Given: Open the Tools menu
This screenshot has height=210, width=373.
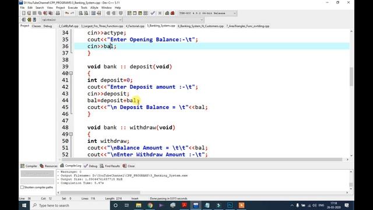Looking at the screenshot, I should [84, 8].
